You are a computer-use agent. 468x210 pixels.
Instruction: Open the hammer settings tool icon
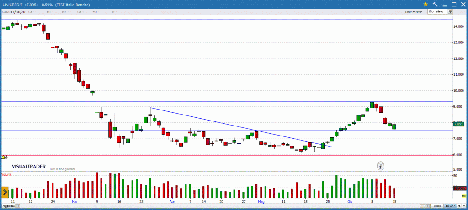(435, 5)
